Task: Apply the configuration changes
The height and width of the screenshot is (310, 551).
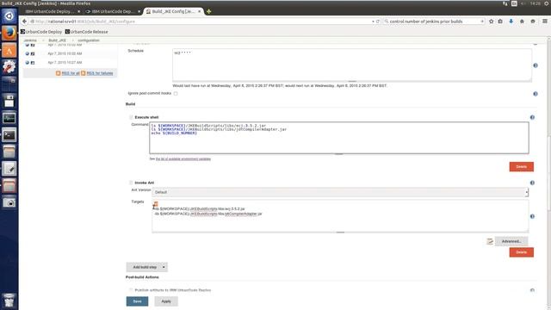Action: pyautogui.click(x=166, y=301)
